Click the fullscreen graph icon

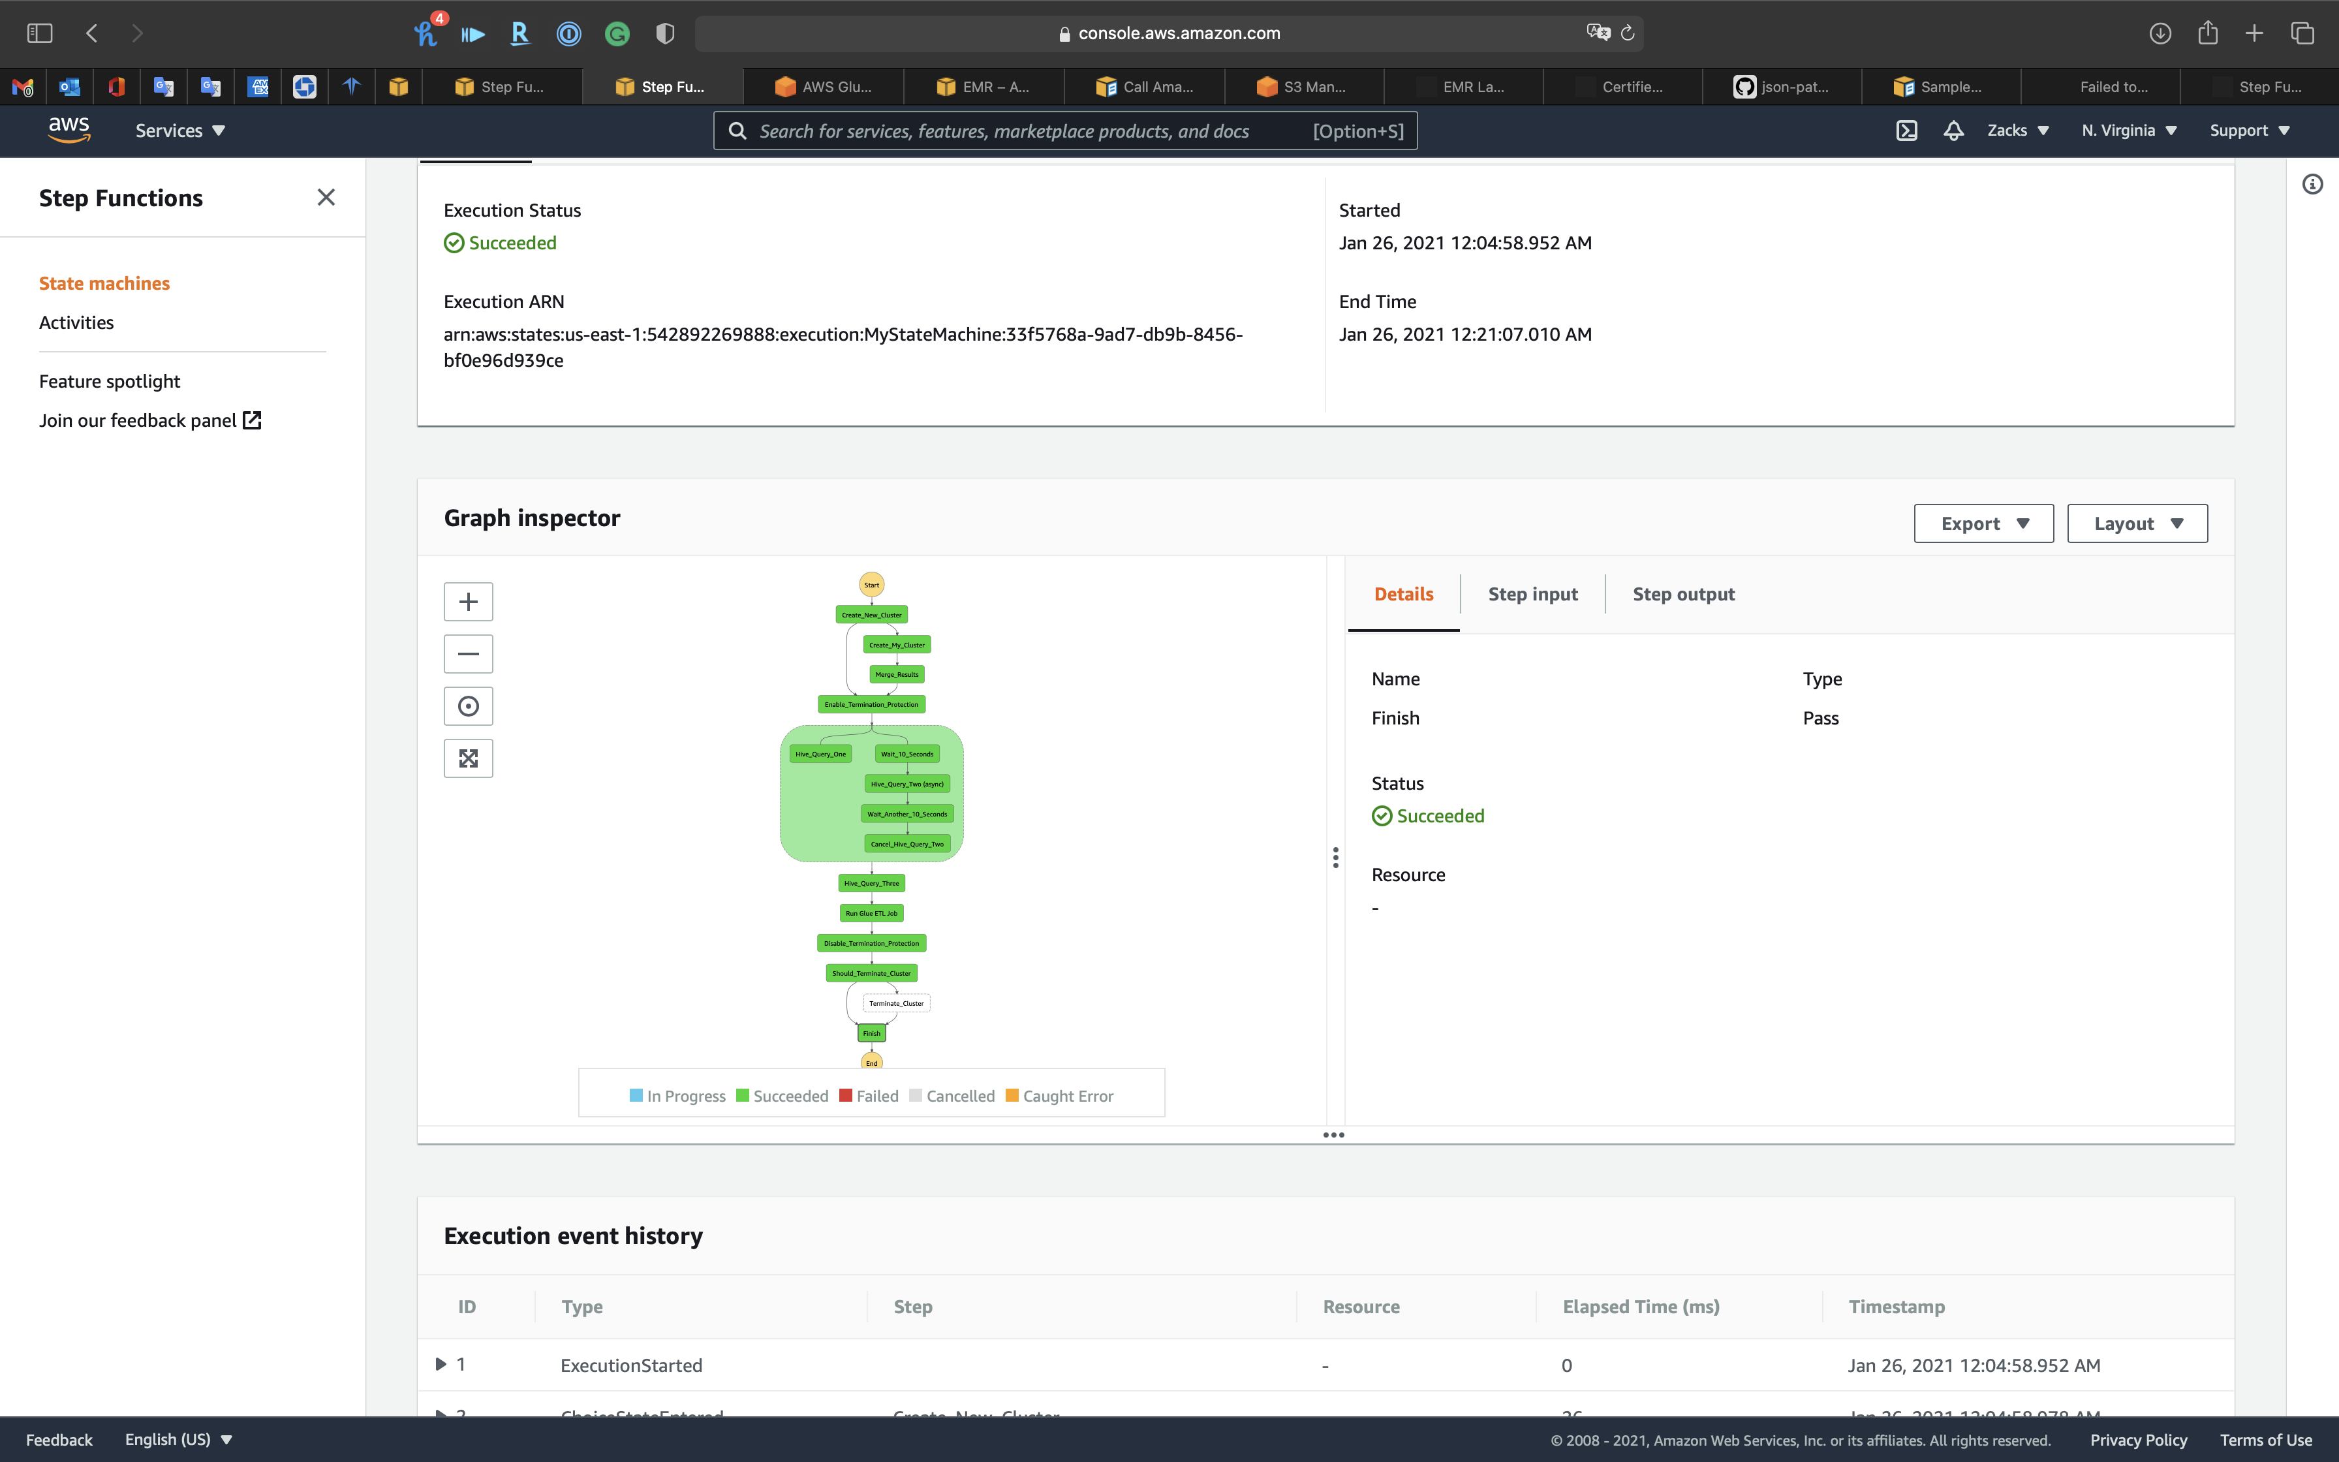coord(468,758)
